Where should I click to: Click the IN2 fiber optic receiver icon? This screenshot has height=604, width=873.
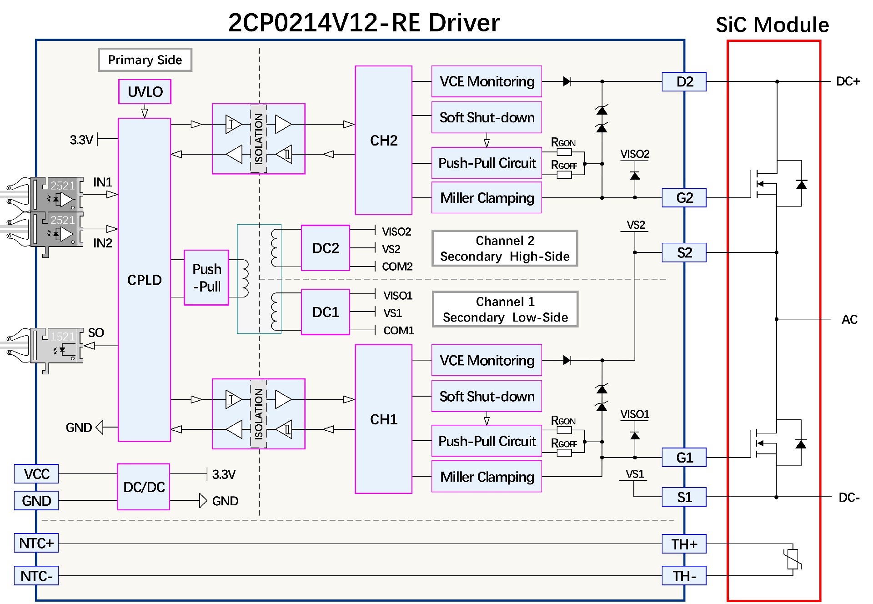(56, 230)
